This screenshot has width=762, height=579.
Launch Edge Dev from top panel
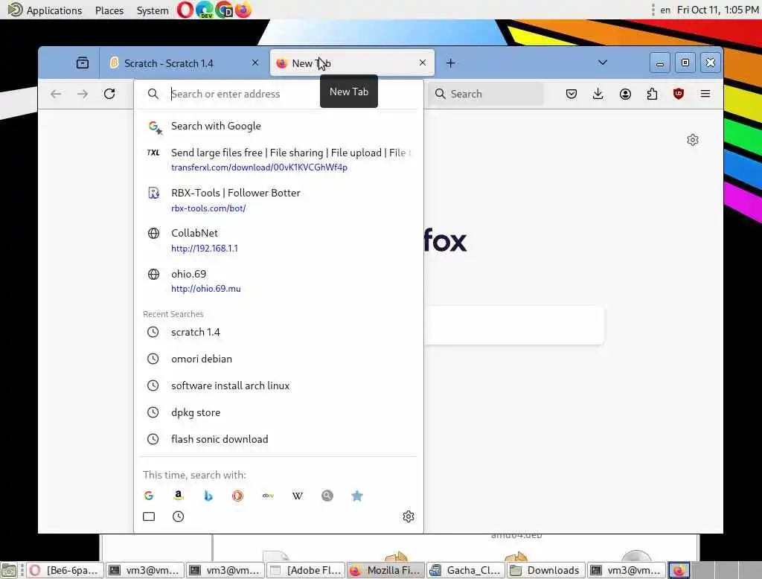pos(205,10)
